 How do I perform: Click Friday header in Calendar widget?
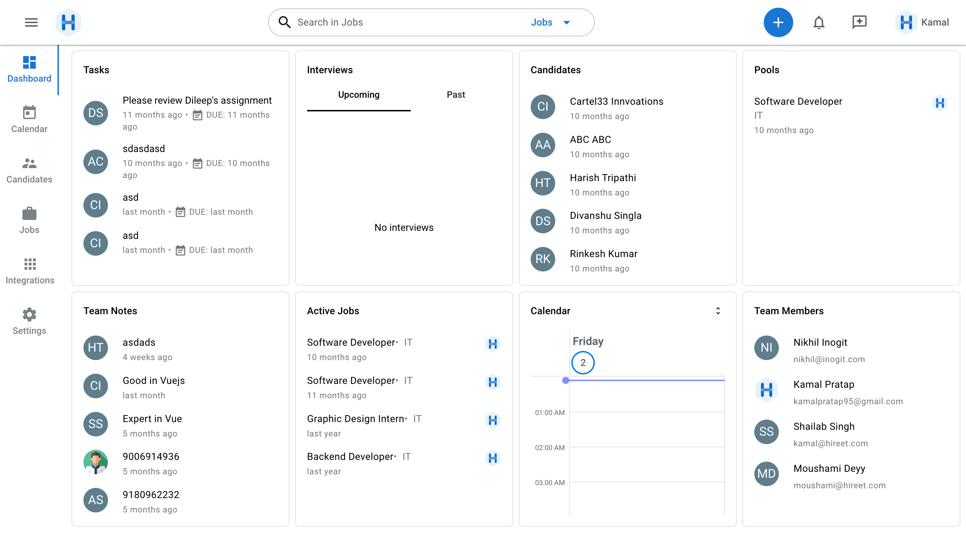click(587, 341)
